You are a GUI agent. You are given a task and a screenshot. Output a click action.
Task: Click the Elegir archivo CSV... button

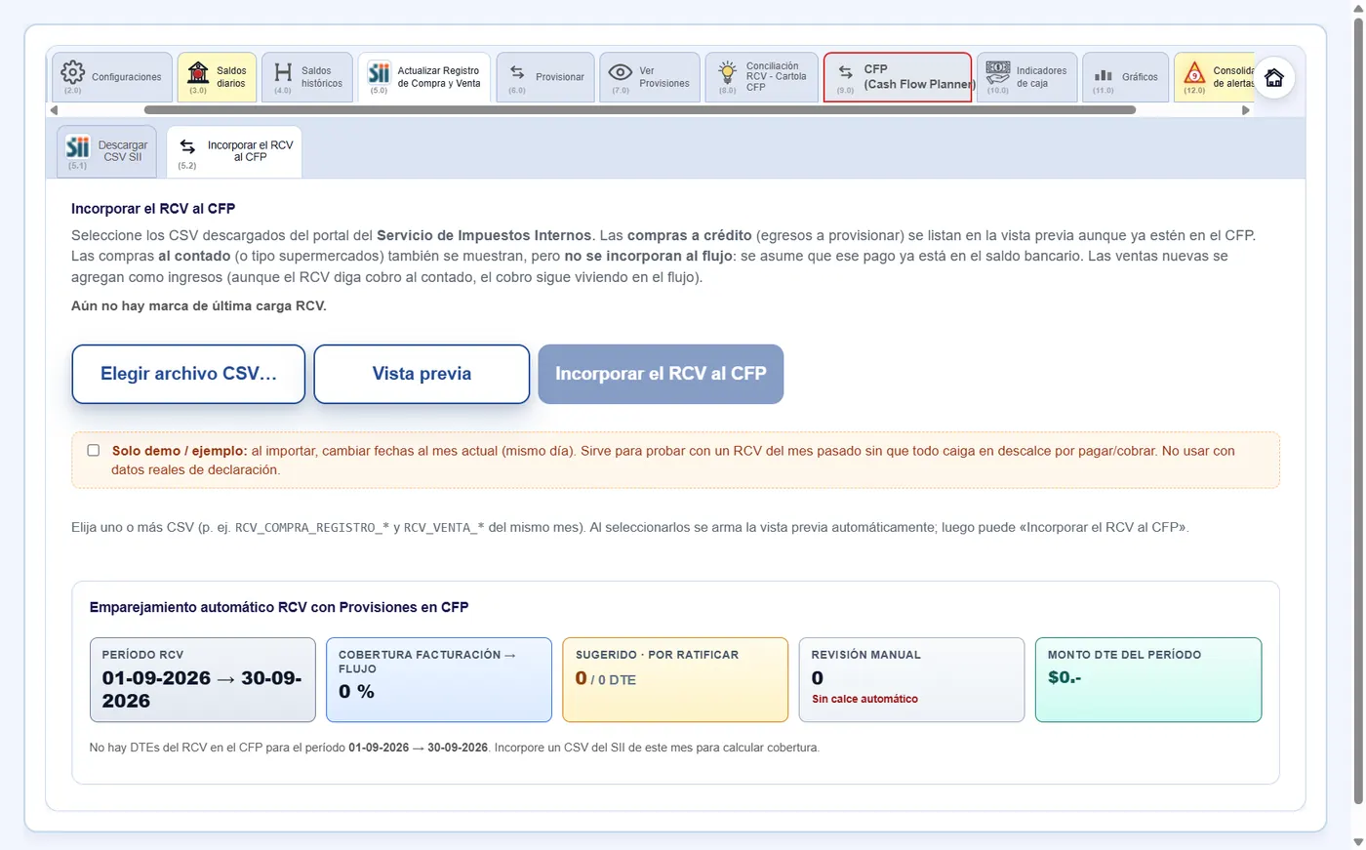188,374
